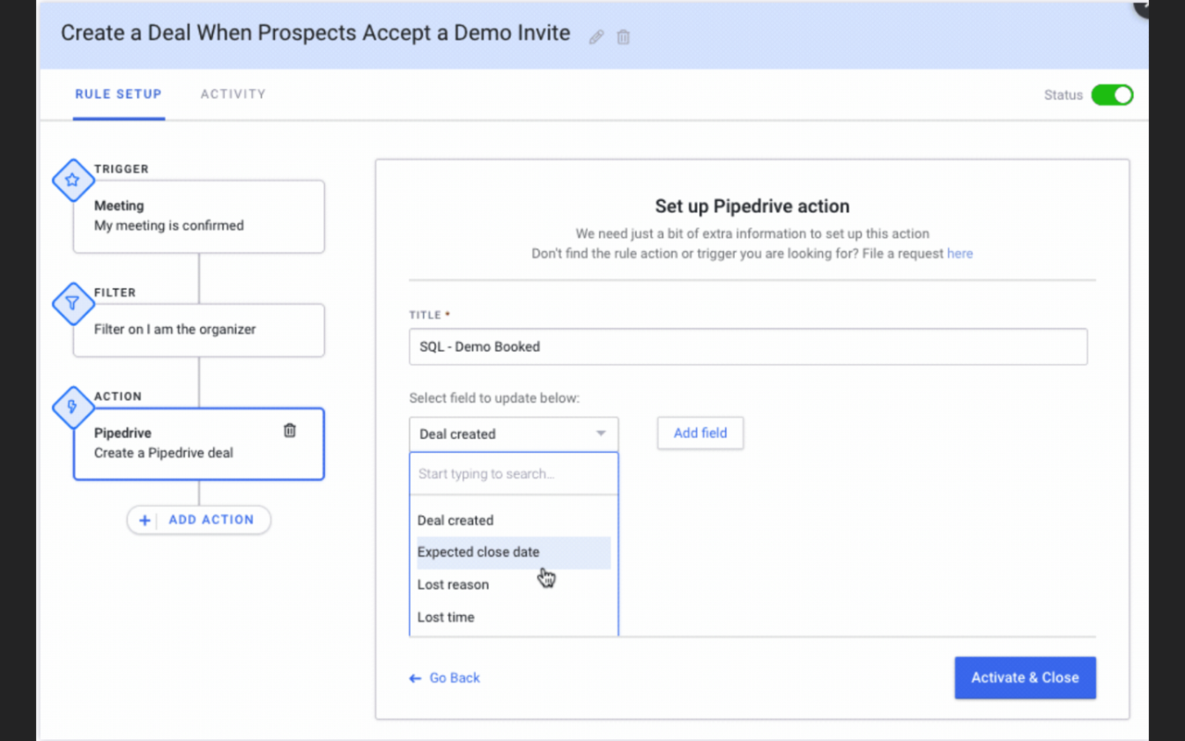Click the SQL - Demo Booked title field

[x=748, y=345]
